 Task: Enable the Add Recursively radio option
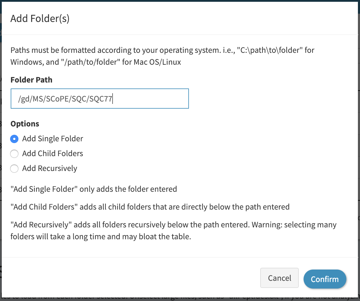(x=14, y=169)
